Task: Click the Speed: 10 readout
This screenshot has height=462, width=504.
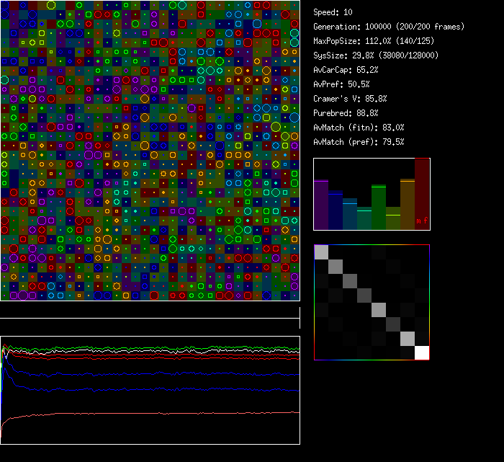Action: click(333, 12)
